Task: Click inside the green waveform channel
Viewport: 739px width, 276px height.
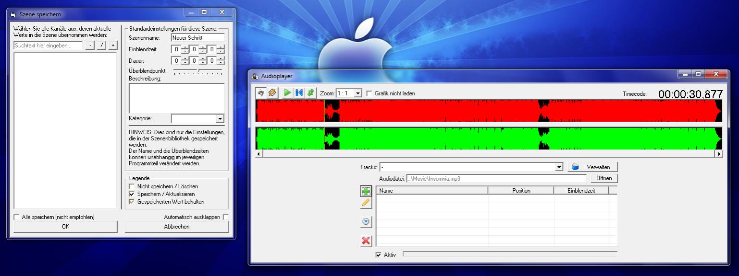Action: pyautogui.click(x=489, y=138)
